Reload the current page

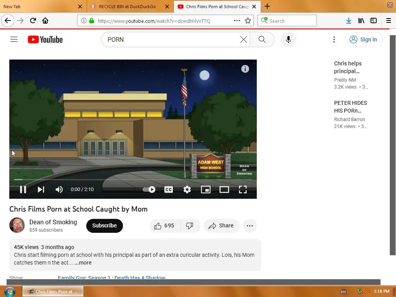click(33, 20)
